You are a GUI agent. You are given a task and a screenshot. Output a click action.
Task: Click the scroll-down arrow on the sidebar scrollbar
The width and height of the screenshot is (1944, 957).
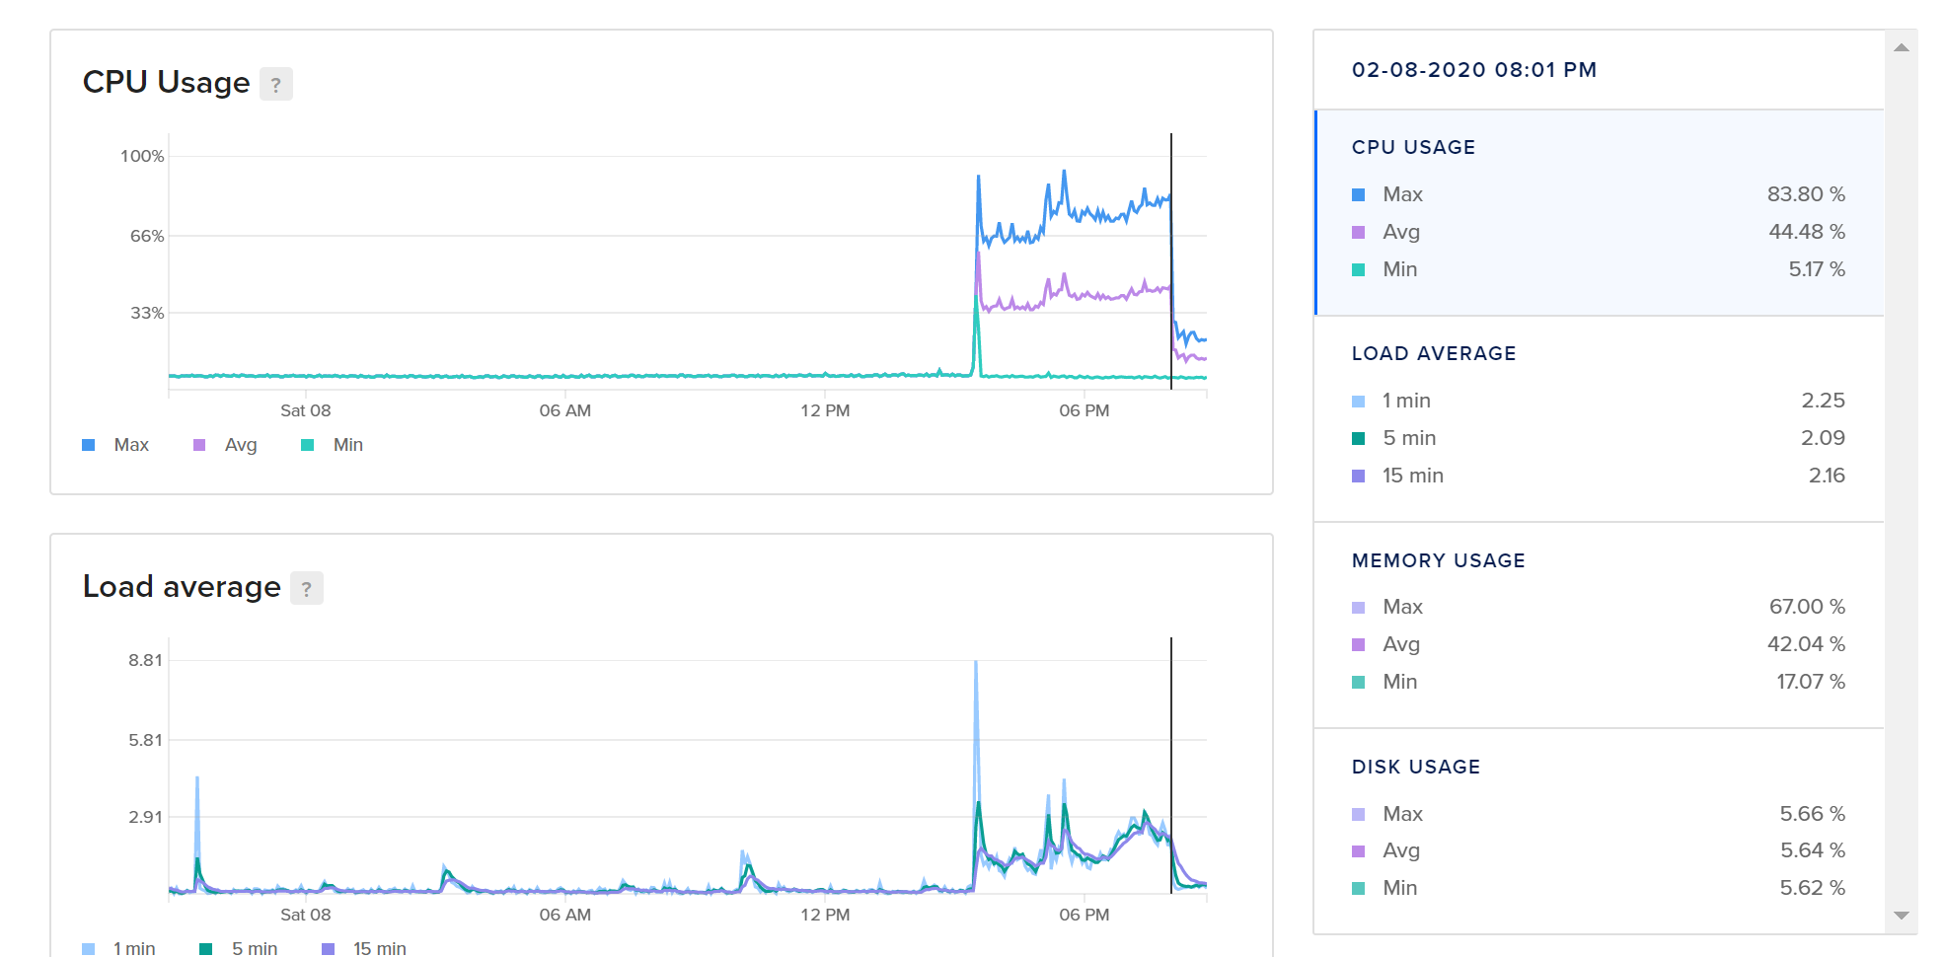[x=1902, y=914]
